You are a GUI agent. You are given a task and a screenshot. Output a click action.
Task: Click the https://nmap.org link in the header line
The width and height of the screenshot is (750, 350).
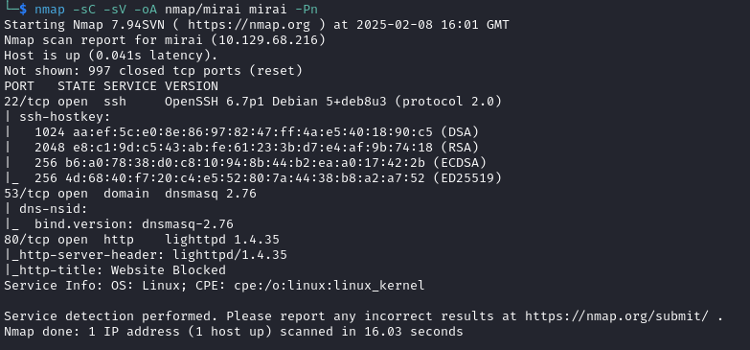click(249, 24)
